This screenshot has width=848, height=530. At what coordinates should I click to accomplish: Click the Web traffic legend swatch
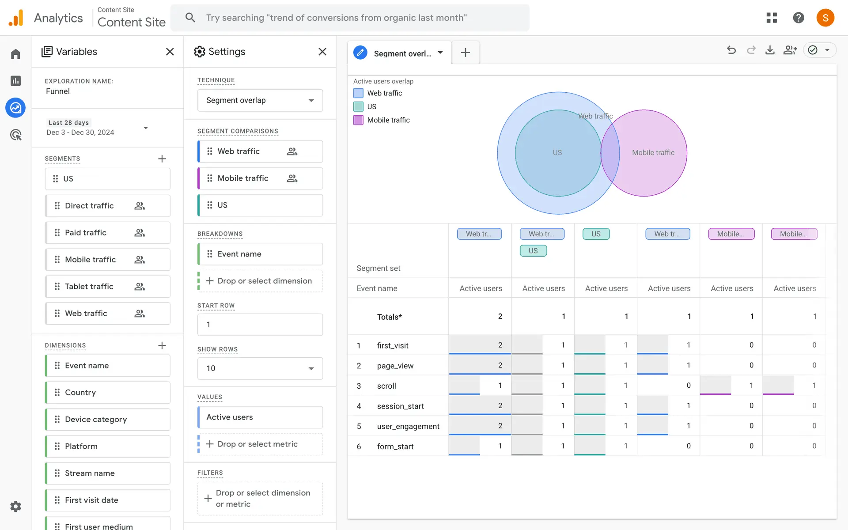[358, 93]
